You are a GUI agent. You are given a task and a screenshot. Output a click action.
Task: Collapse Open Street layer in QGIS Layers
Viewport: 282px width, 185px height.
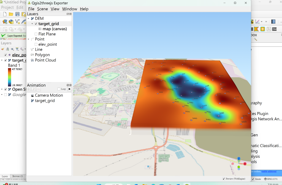2,89
